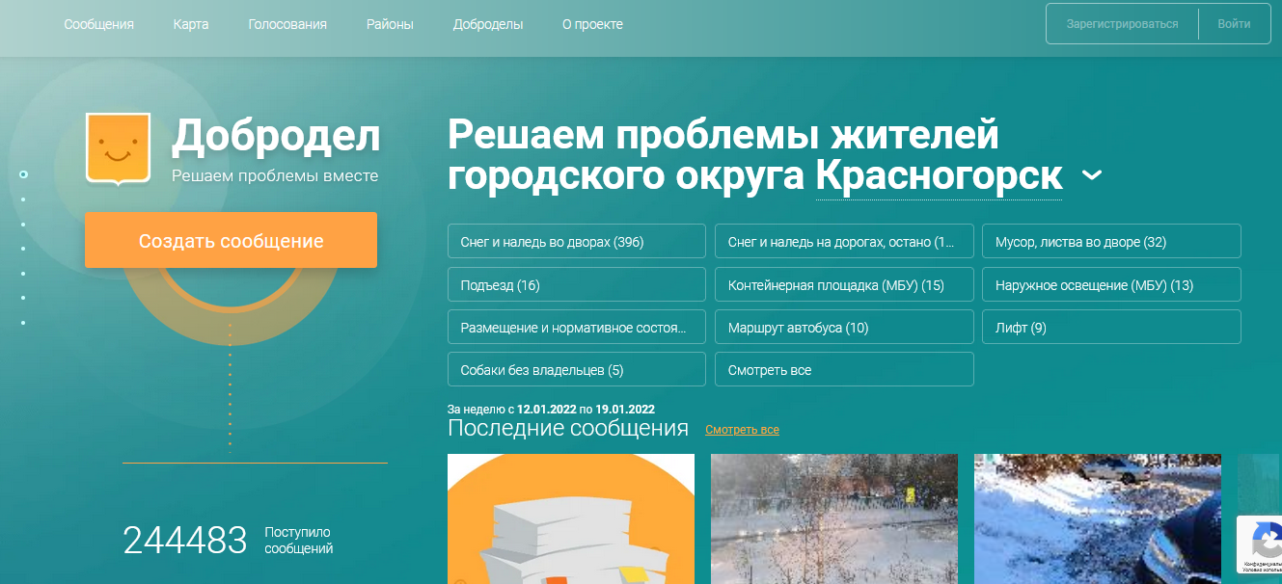
Task: Open the snowy street photo thumbnail
Action: (x=833, y=518)
